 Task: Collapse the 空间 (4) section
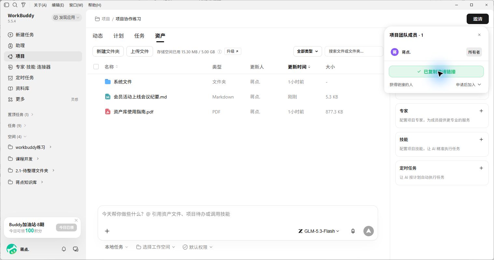tap(17, 136)
